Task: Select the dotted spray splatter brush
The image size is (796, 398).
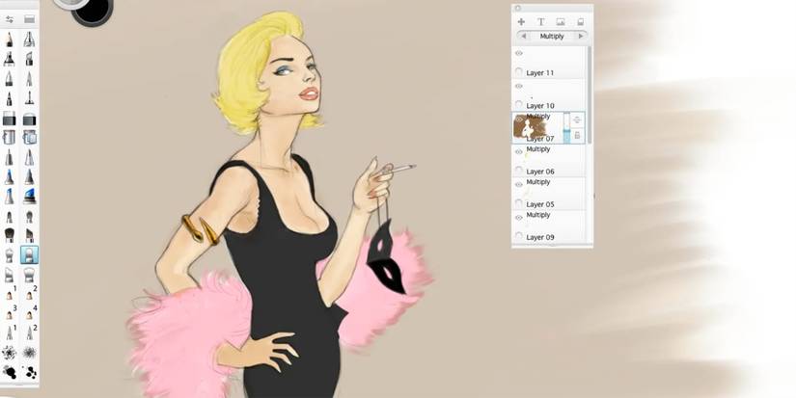Action: click(x=9, y=353)
